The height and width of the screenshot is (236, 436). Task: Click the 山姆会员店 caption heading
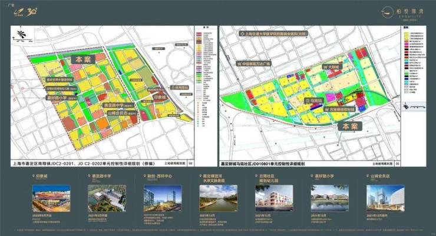380,176
